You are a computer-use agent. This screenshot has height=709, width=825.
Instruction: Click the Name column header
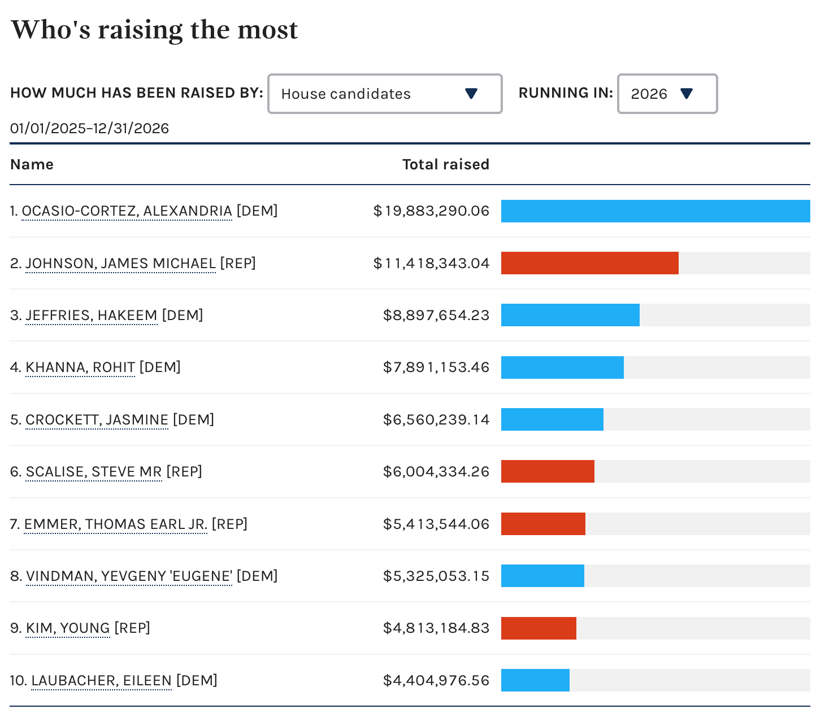(x=32, y=164)
